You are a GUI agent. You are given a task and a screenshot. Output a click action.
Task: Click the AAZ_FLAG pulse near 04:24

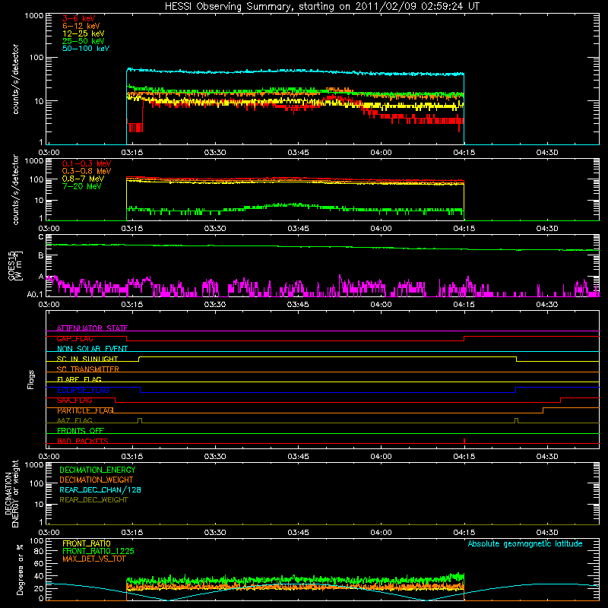(x=516, y=420)
